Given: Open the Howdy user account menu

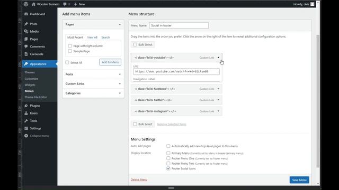Looking at the screenshot, I should pyautogui.click(x=304, y=4).
